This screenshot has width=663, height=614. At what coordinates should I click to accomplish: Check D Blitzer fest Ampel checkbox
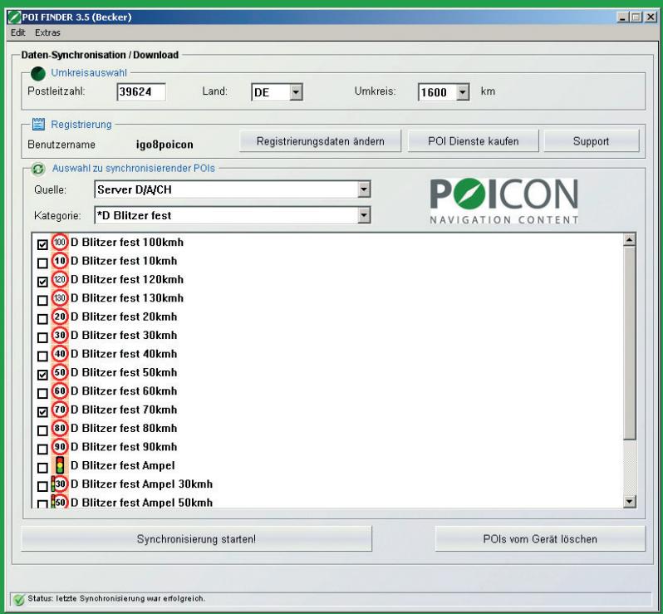pyautogui.click(x=42, y=468)
